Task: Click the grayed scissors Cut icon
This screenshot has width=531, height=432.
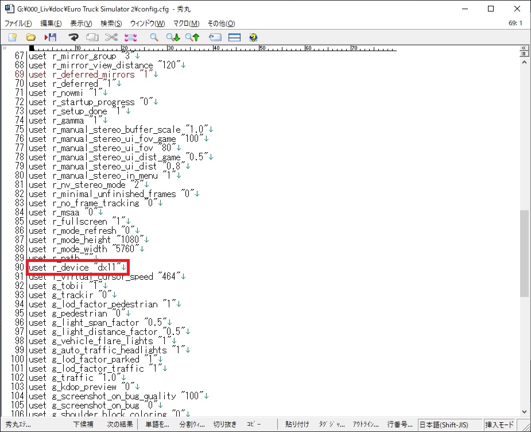Action: pyautogui.click(x=111, y=37)
